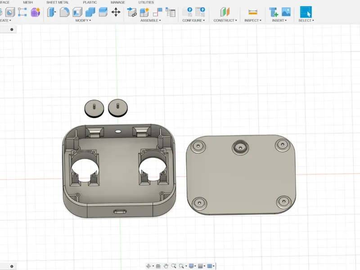
Task: Select the Shell tool icon
Action: click(77, 12)
